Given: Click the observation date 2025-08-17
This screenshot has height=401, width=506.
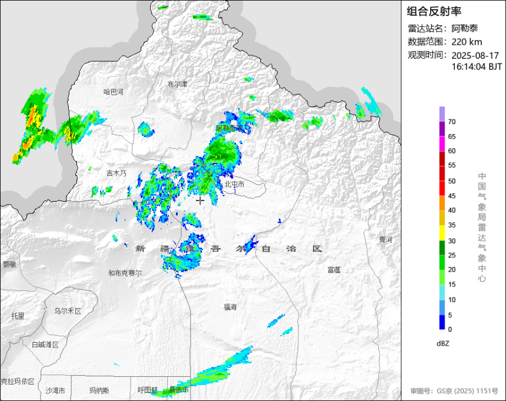Looking at the screenshot, I should click(x=475, y=55).
